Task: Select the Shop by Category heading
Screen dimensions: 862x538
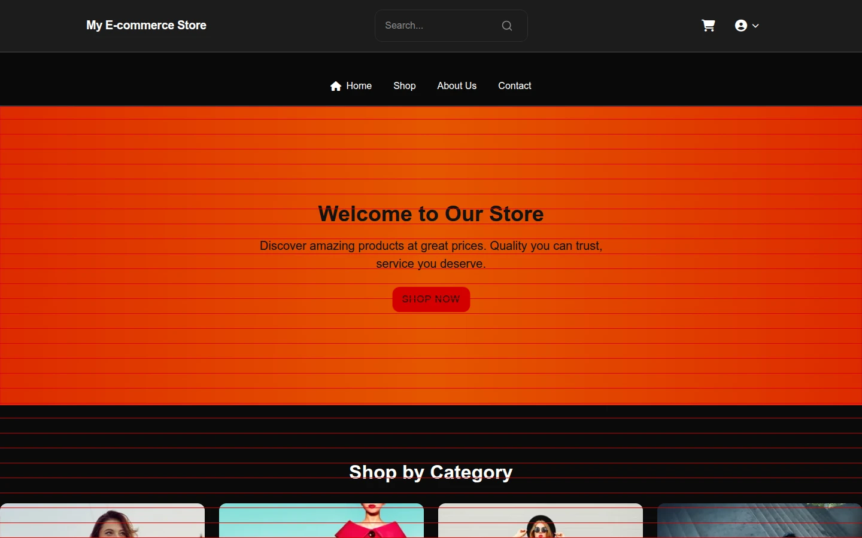Action: 431,472
